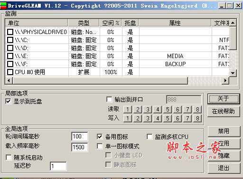243x179 pixels.
Task: Close the DriveGLEAM window
Action: click(x=238, y=6)
